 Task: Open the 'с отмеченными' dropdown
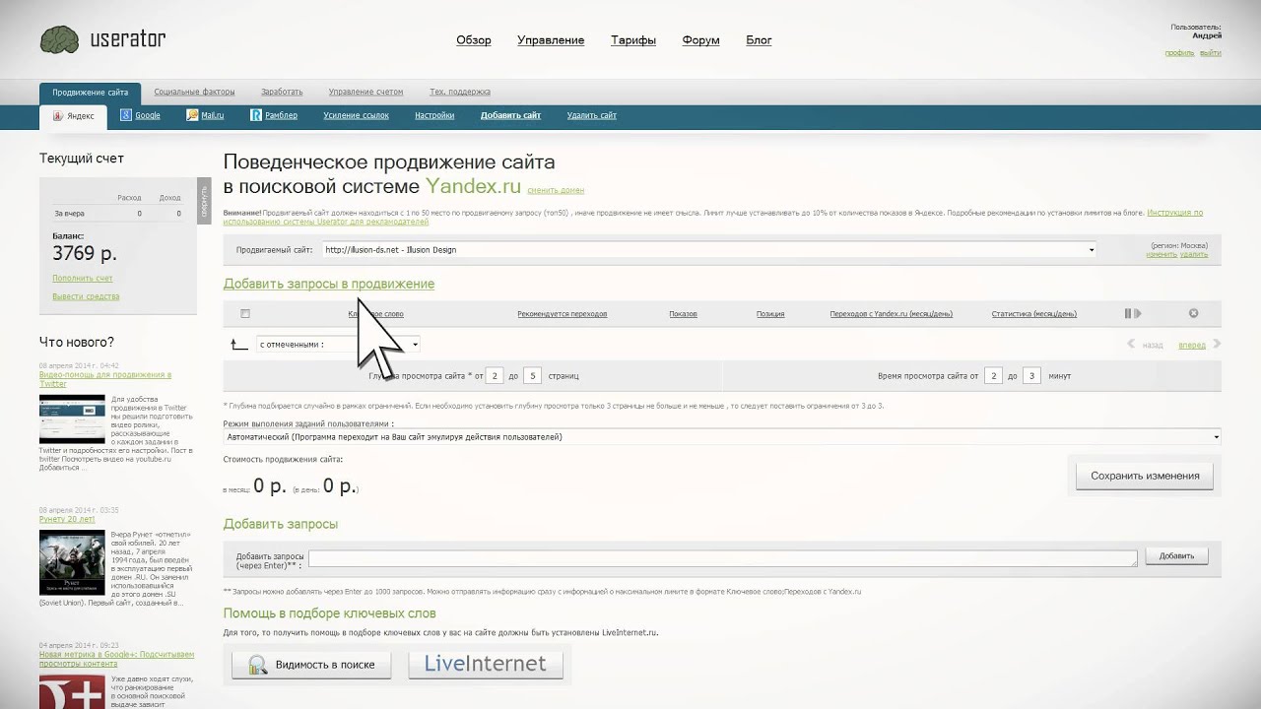click(338, 345)
